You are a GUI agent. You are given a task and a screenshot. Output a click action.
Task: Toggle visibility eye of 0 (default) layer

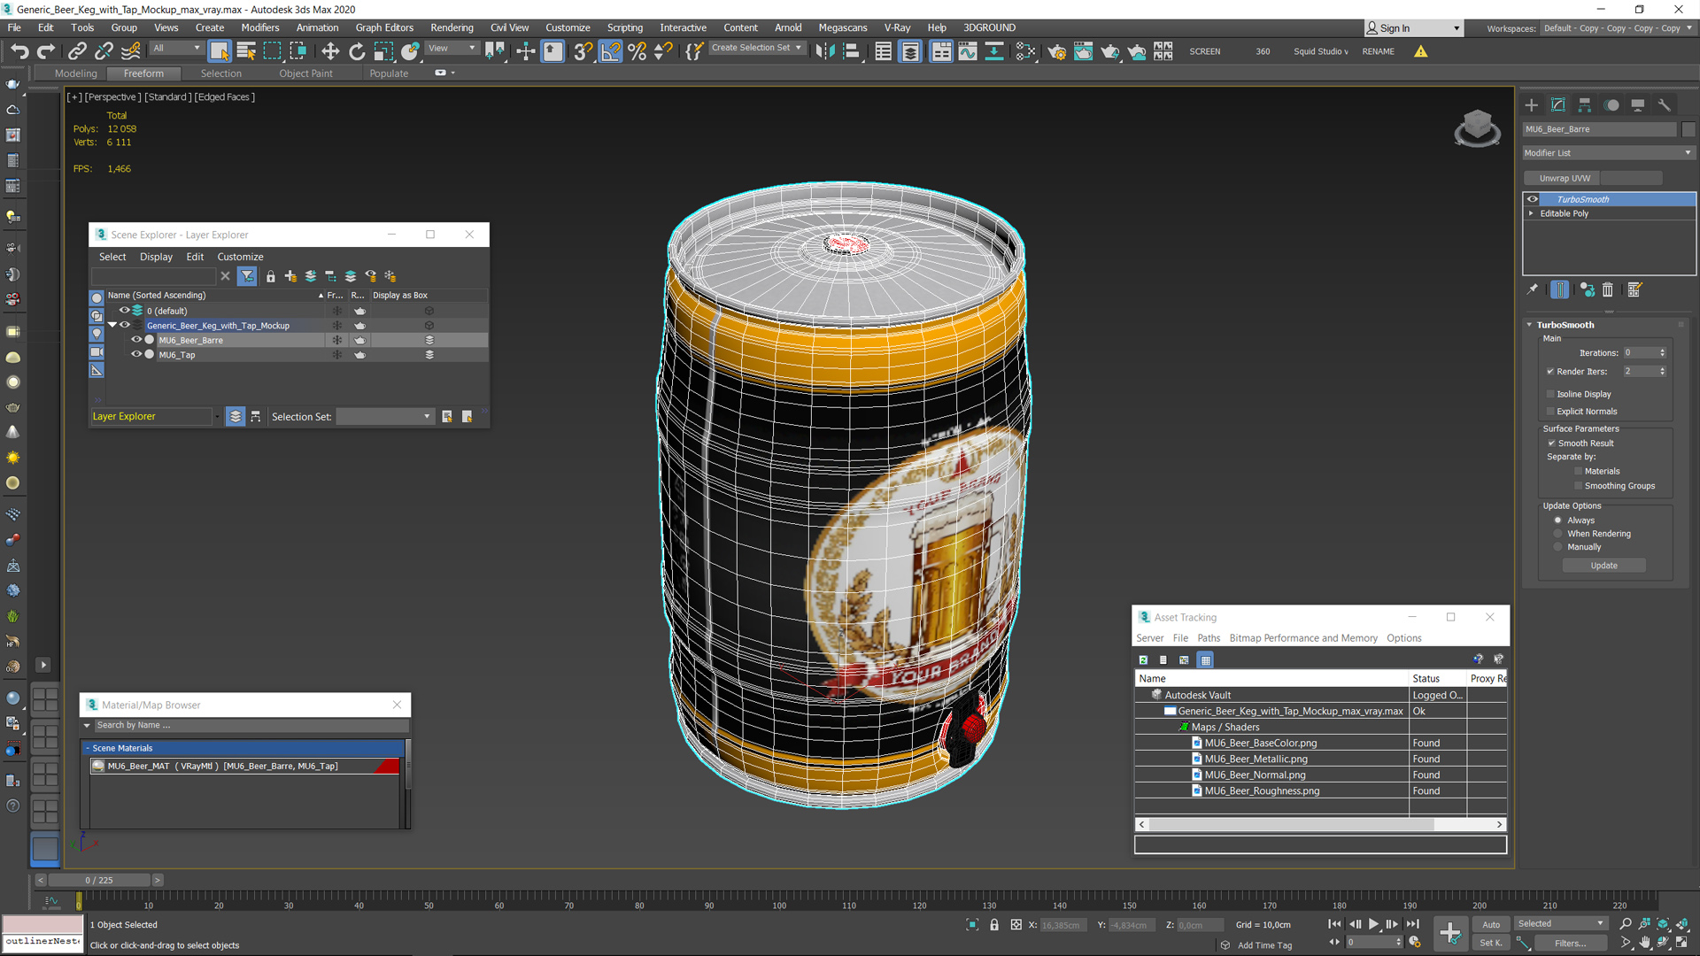click(125, 311)
